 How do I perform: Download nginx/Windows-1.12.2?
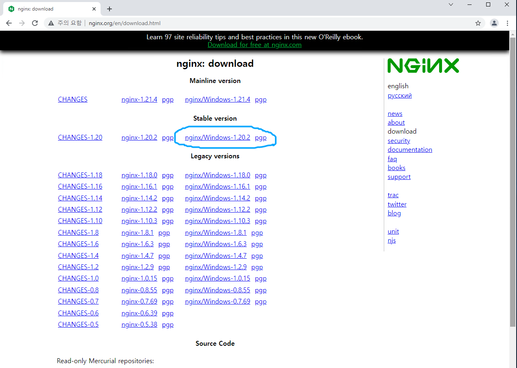pos(217,209)
